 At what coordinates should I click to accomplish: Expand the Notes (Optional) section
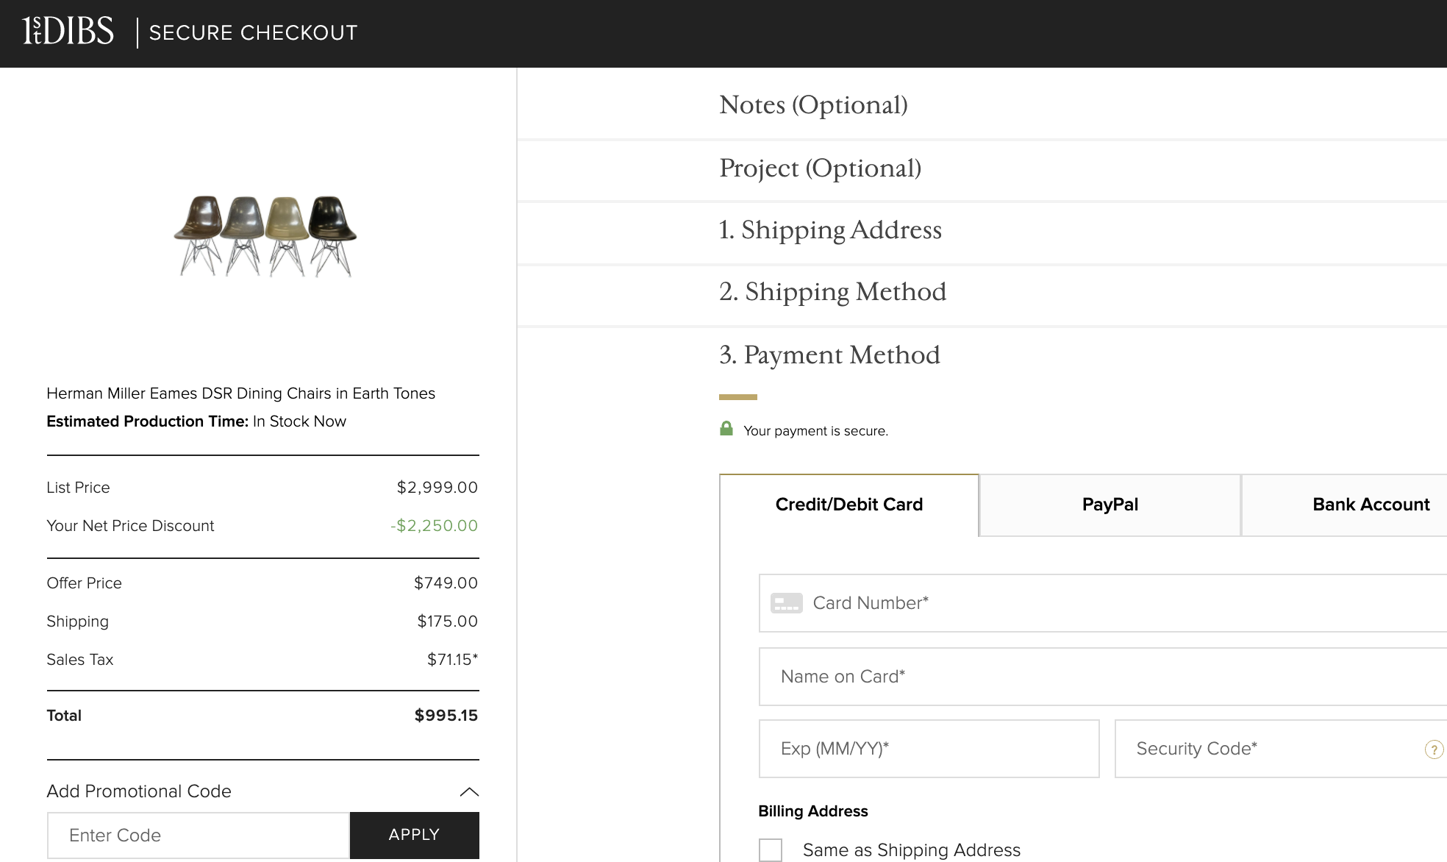813,104
